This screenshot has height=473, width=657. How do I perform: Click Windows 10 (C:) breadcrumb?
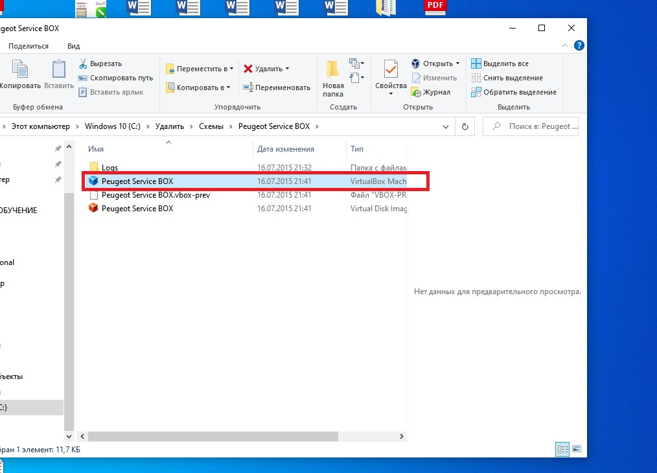(x=112, y=126)
